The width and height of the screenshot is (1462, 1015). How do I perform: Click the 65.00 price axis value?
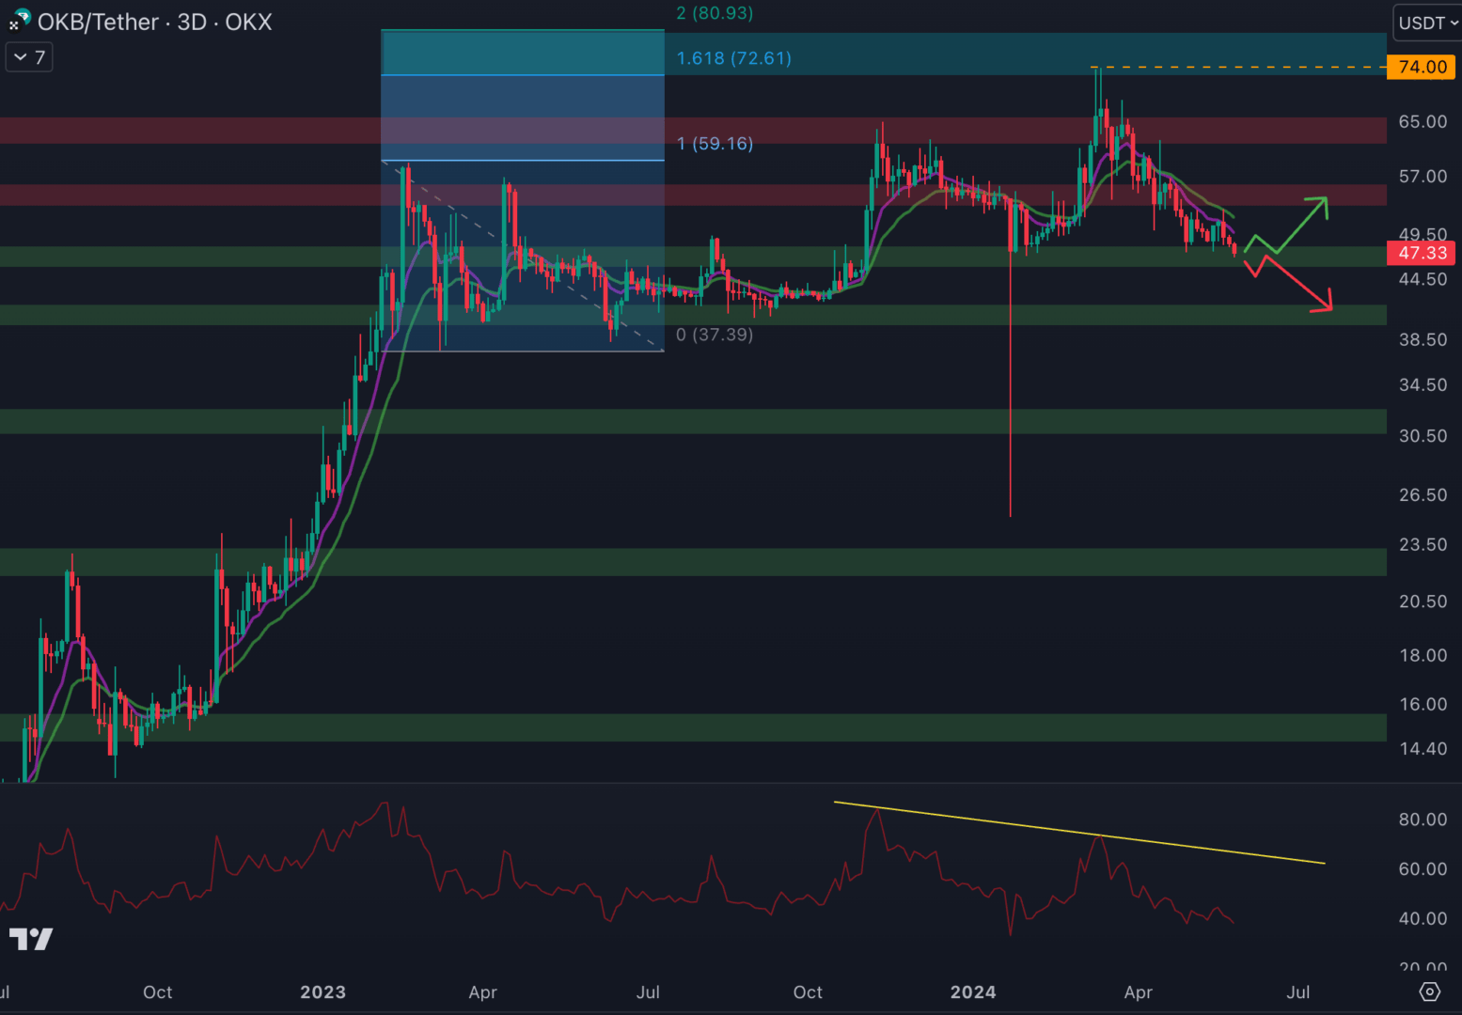coord(1423,121)
